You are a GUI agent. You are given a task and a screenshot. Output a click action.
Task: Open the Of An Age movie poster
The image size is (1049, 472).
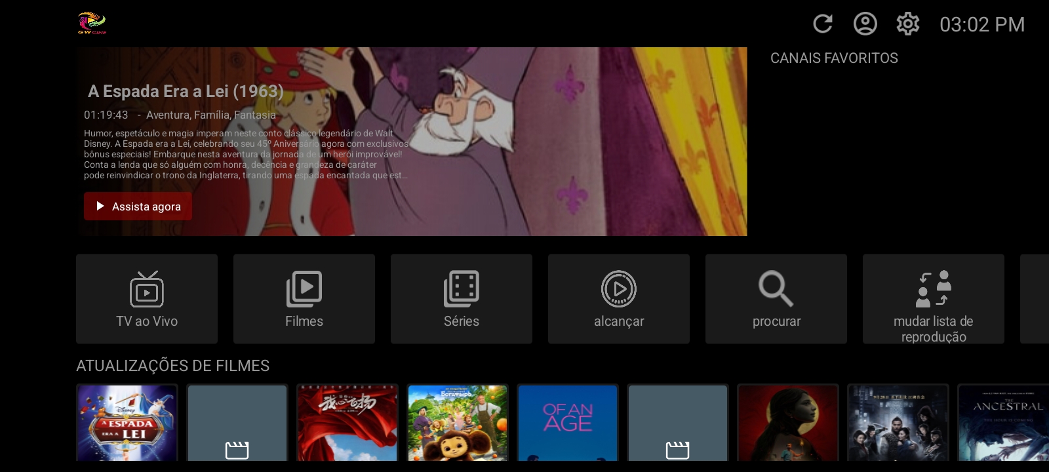(x=568, y=423)
